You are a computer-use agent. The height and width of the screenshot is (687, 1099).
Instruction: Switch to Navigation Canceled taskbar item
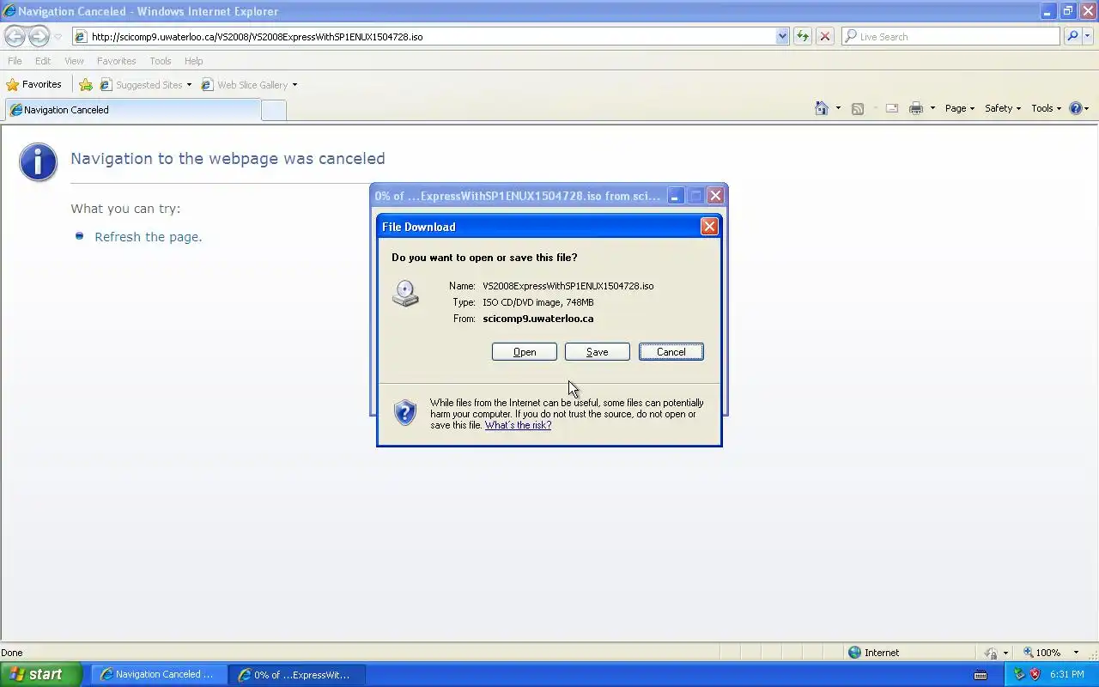[157, 674]
